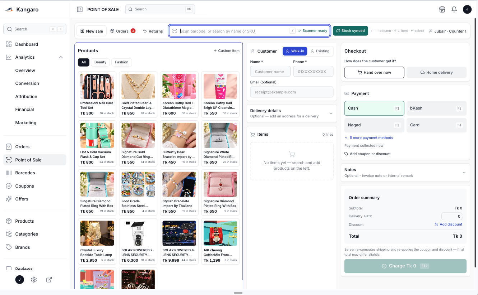Image resolution: width=478 pixels, height=295 pixels.
Task: Navigate to Products in sidebar
Action: 35,221
